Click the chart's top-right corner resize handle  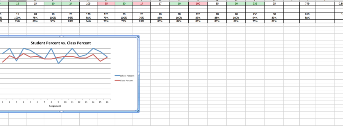(x=138, y=37)
